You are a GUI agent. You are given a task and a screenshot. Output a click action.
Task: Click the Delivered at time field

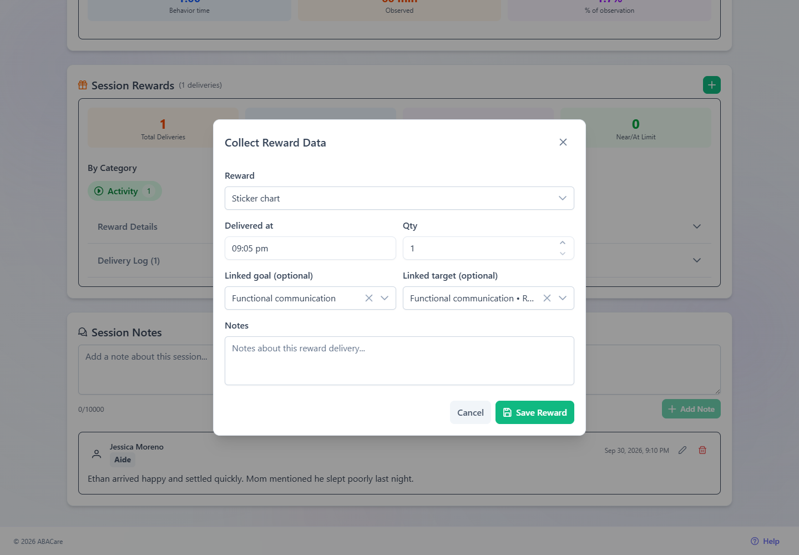pos(310,248)
